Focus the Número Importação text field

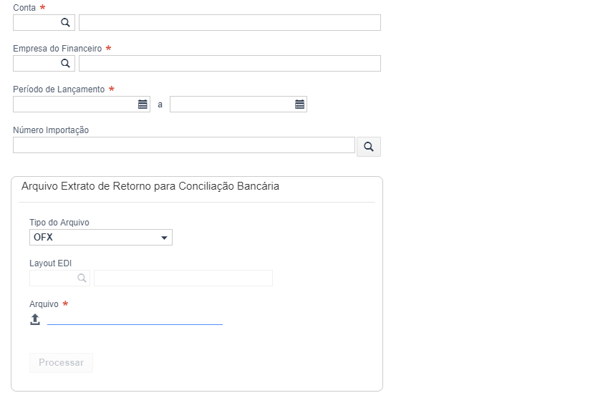[184, 145]
